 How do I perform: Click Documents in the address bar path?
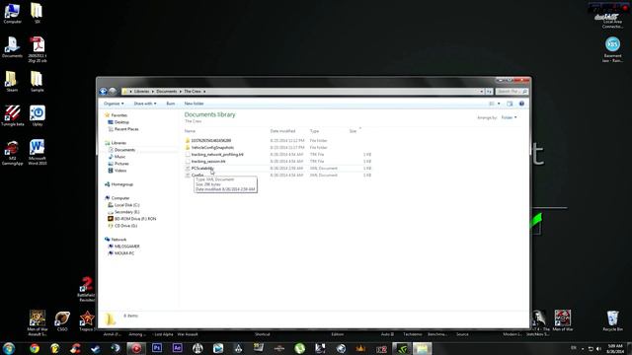coord(167,92)
